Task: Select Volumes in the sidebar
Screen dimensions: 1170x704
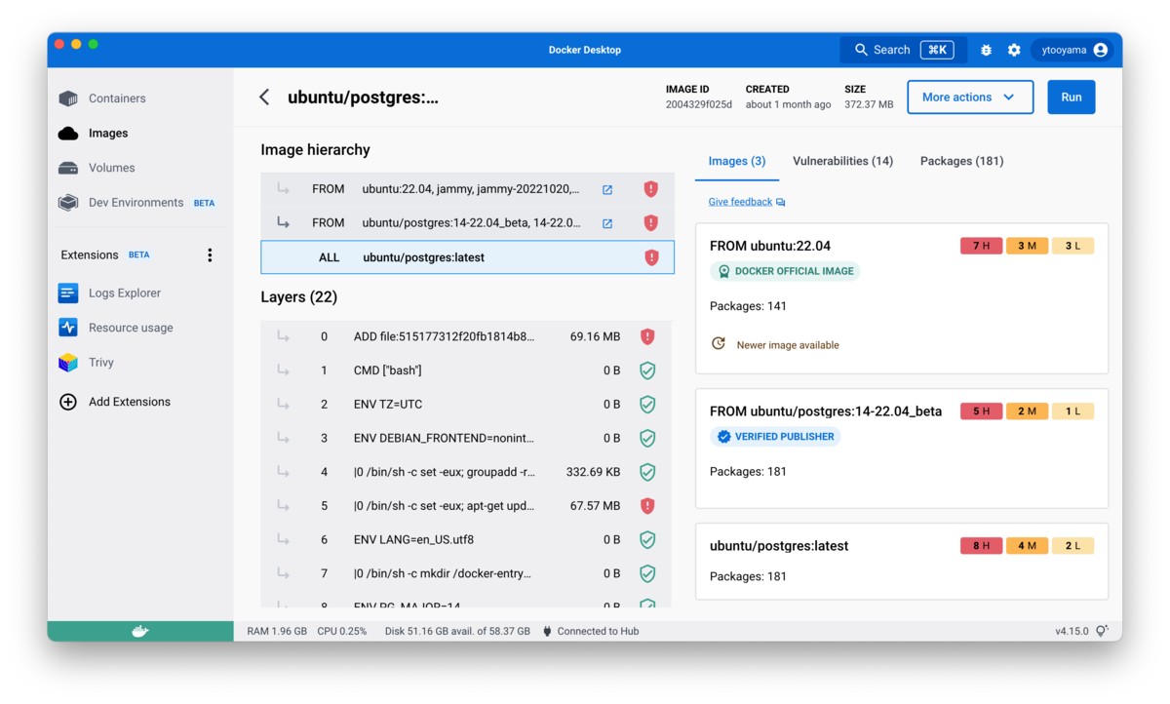Action: point(111,168)
